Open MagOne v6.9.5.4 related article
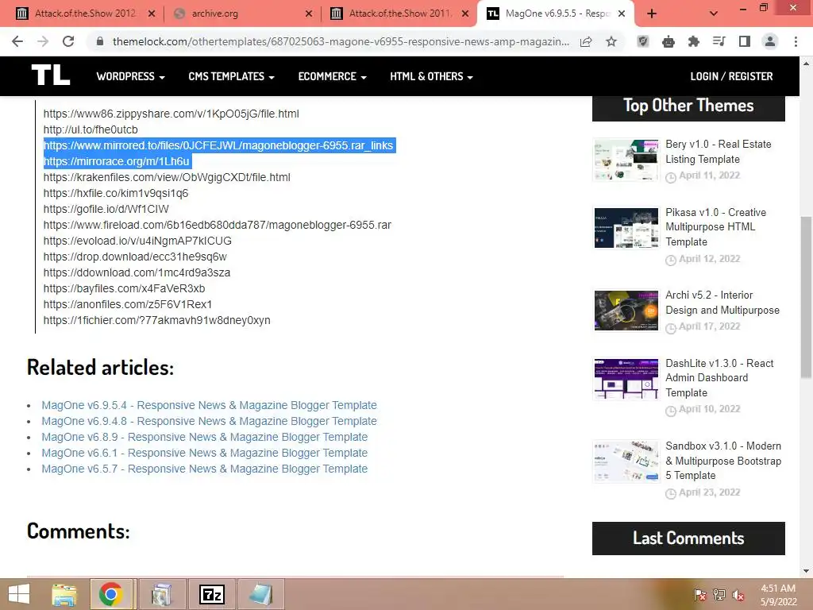 coord(209,405)
